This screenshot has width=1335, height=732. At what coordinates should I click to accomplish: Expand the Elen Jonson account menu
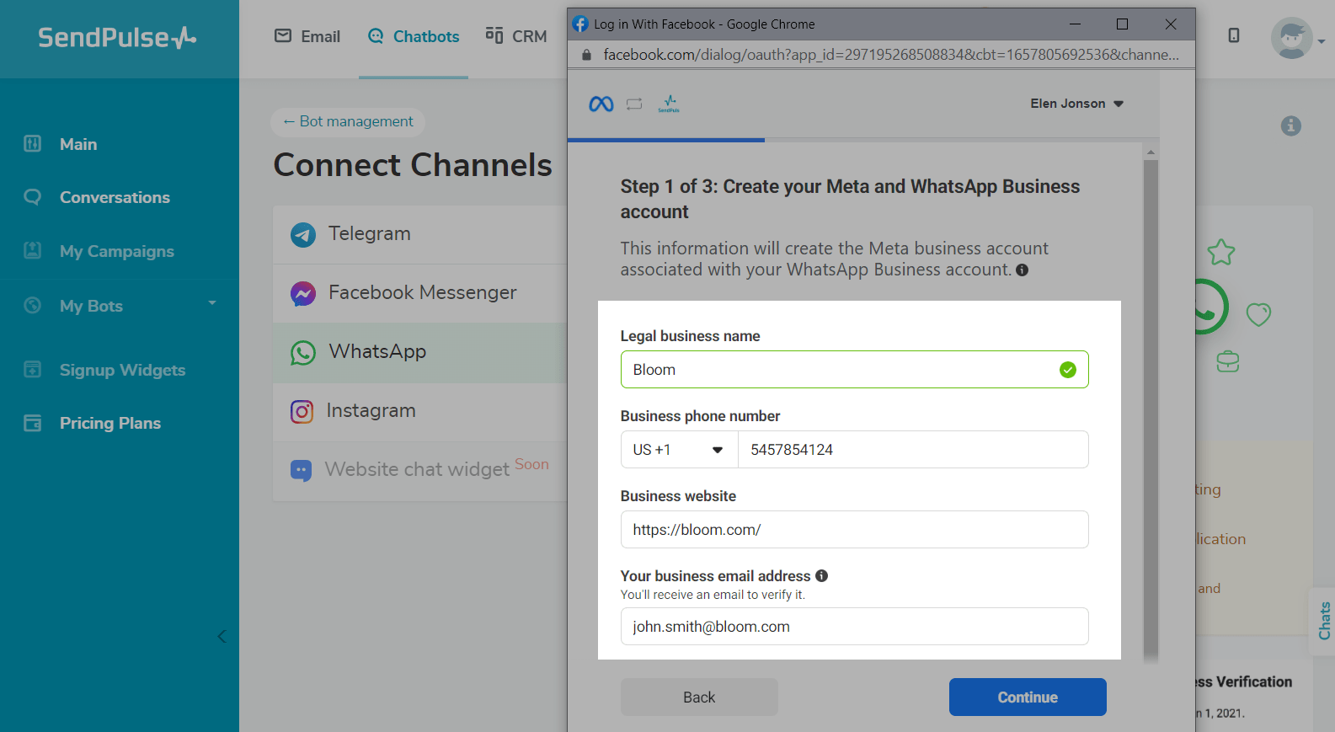(1076, 104)
